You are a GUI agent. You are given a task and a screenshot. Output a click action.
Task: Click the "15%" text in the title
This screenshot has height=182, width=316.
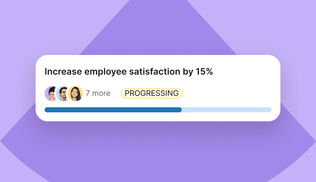pyautogui.click(x=204, y=72)
